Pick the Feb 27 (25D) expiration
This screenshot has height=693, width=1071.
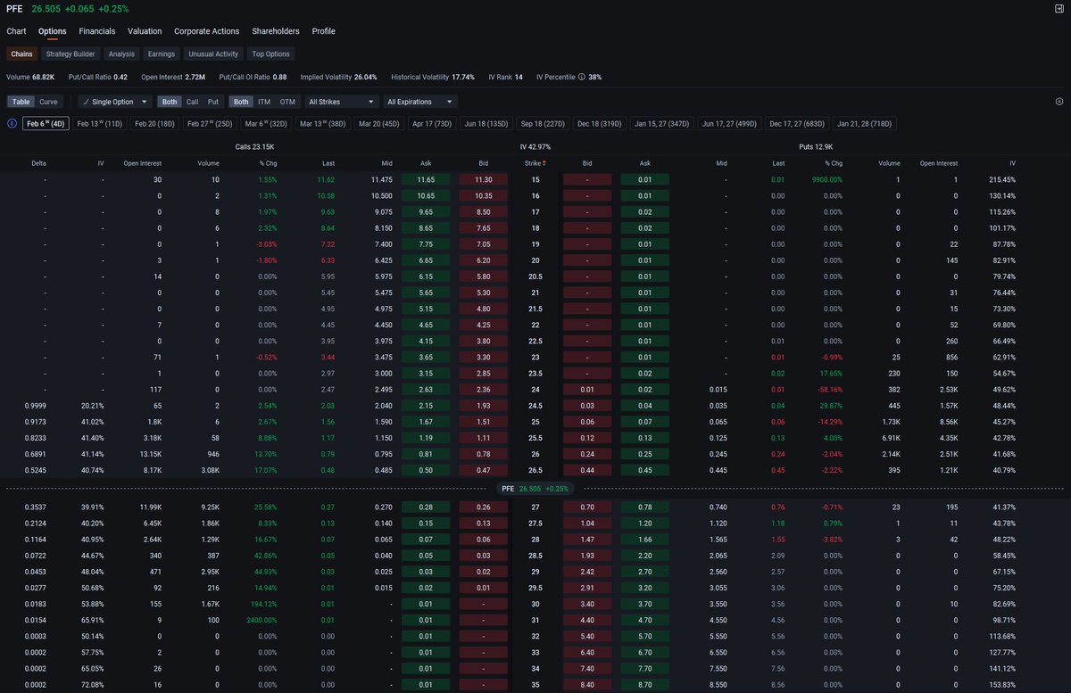[210, 124]
